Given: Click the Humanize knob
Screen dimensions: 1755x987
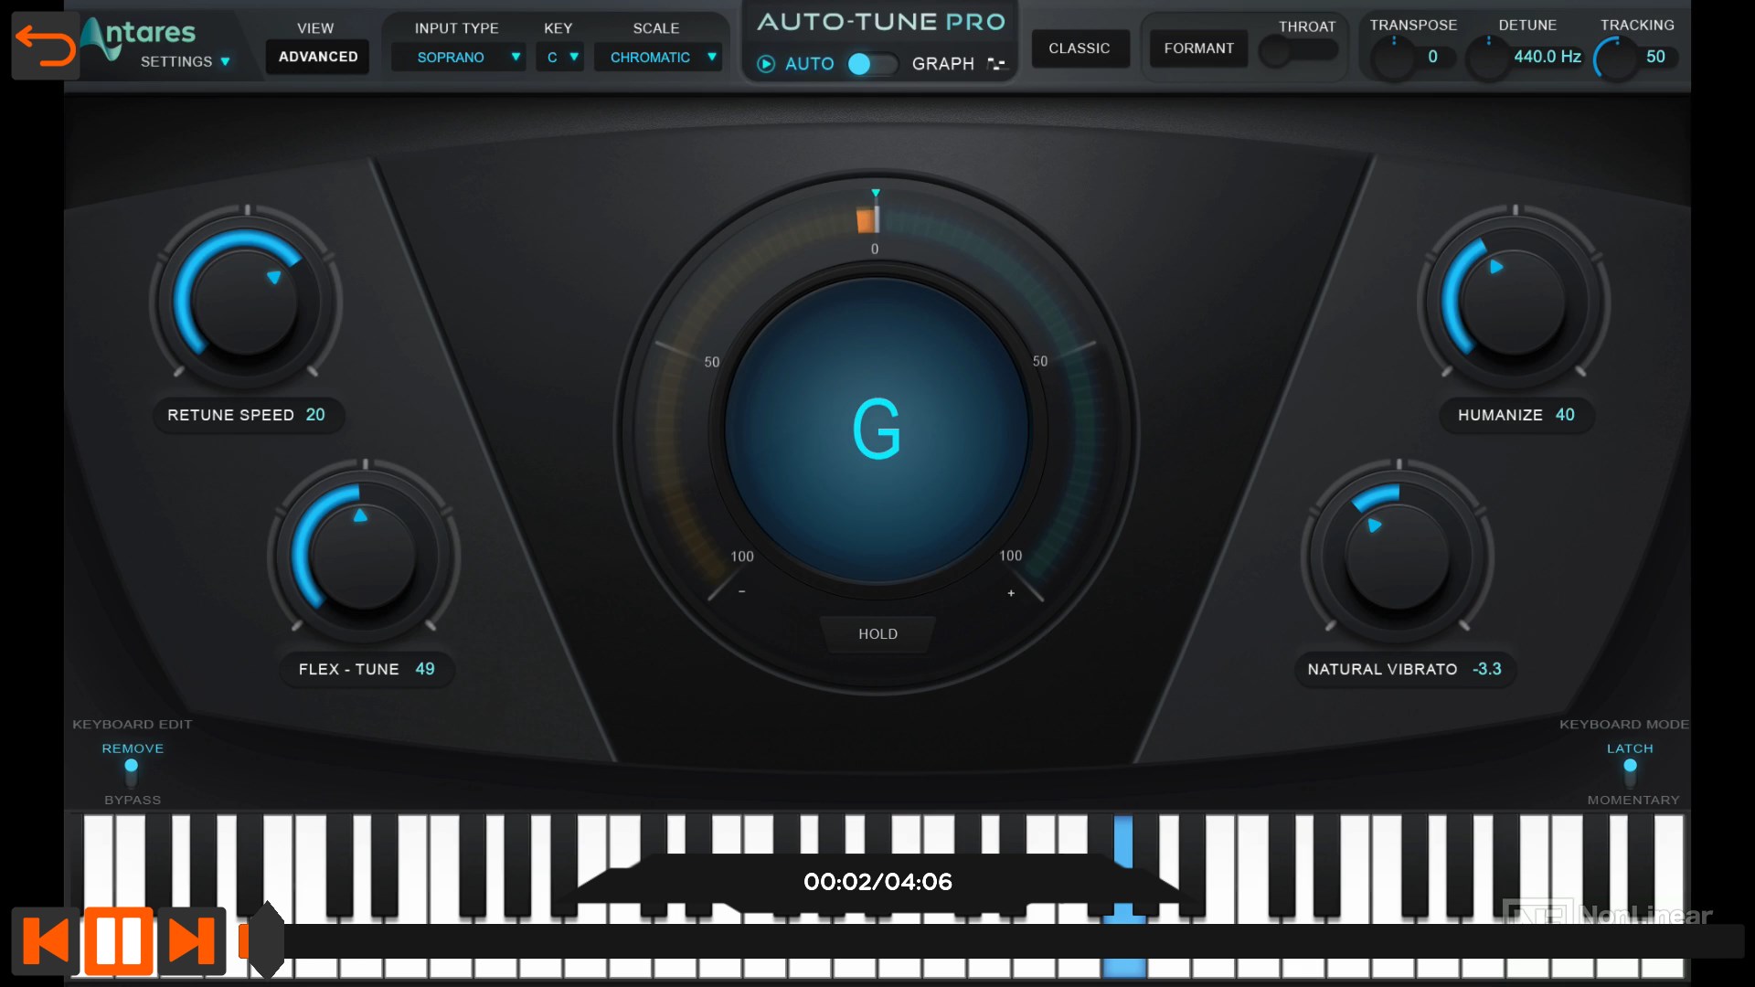Looking at the screenshot, I should pos(1514,302).
